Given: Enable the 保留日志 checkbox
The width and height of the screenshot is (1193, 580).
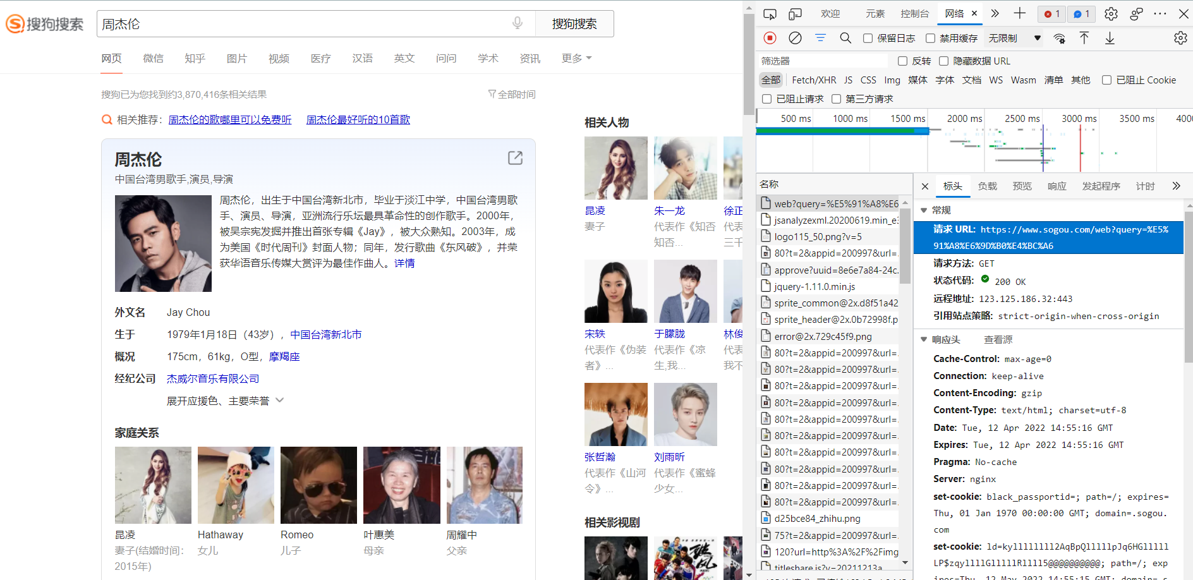Looking at the screenshot, I should (x=868, y=39).
